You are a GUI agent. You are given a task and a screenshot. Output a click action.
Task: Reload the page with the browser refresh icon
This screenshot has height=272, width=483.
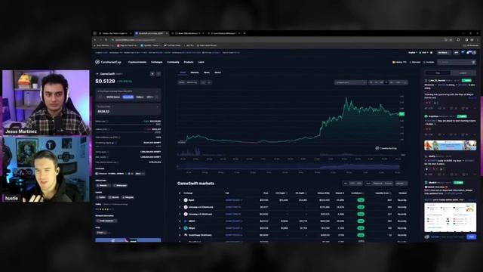pos(106,40)
